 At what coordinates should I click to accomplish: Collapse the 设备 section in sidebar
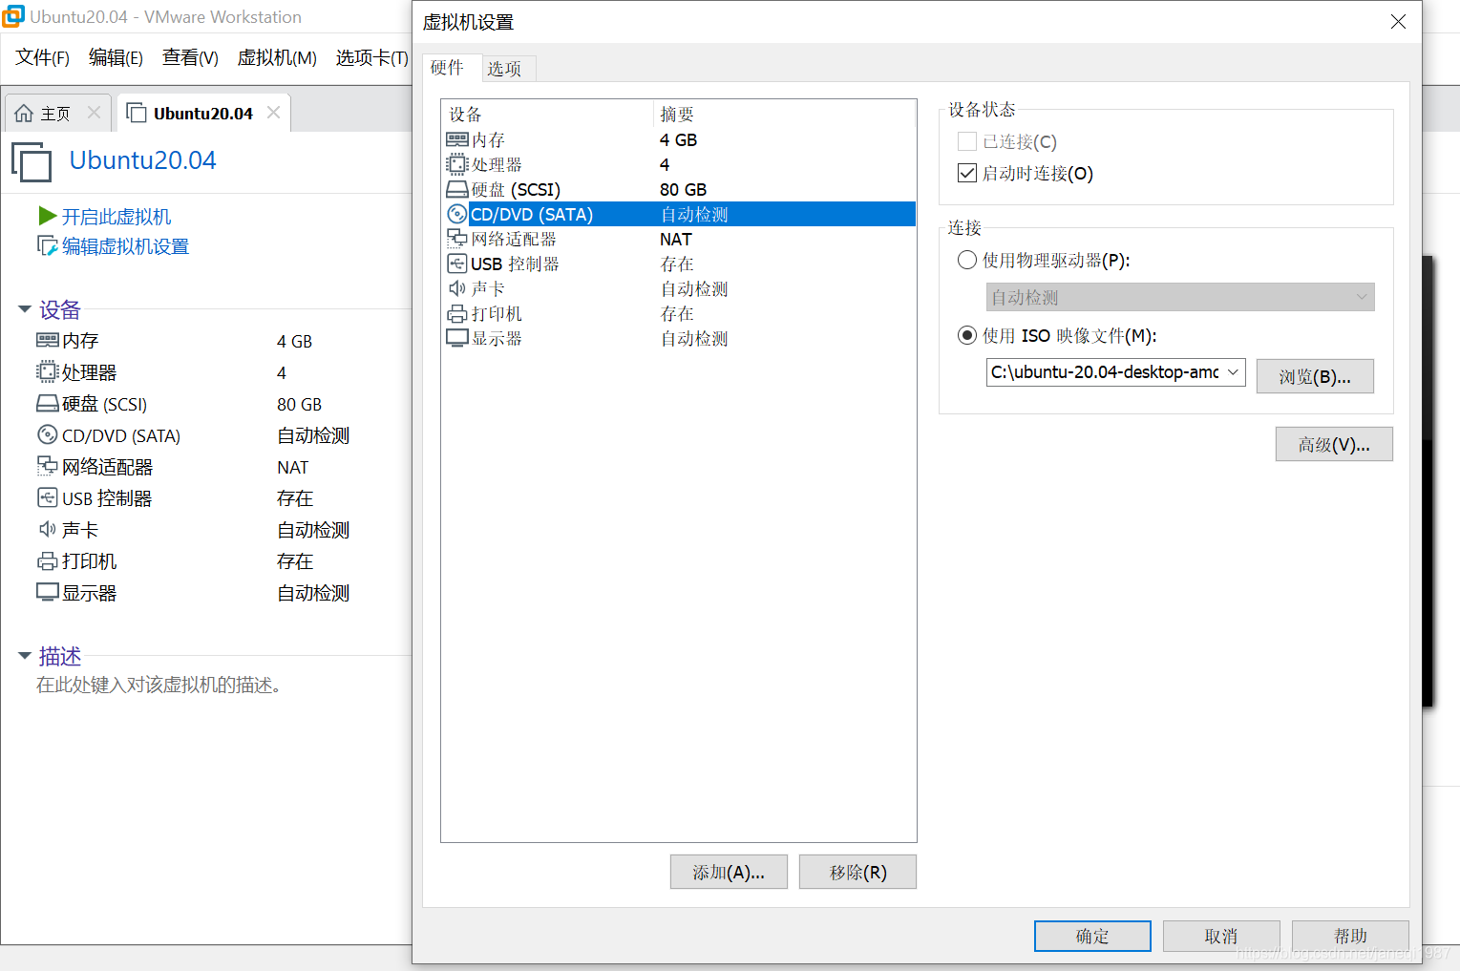(x=24, y=308)
